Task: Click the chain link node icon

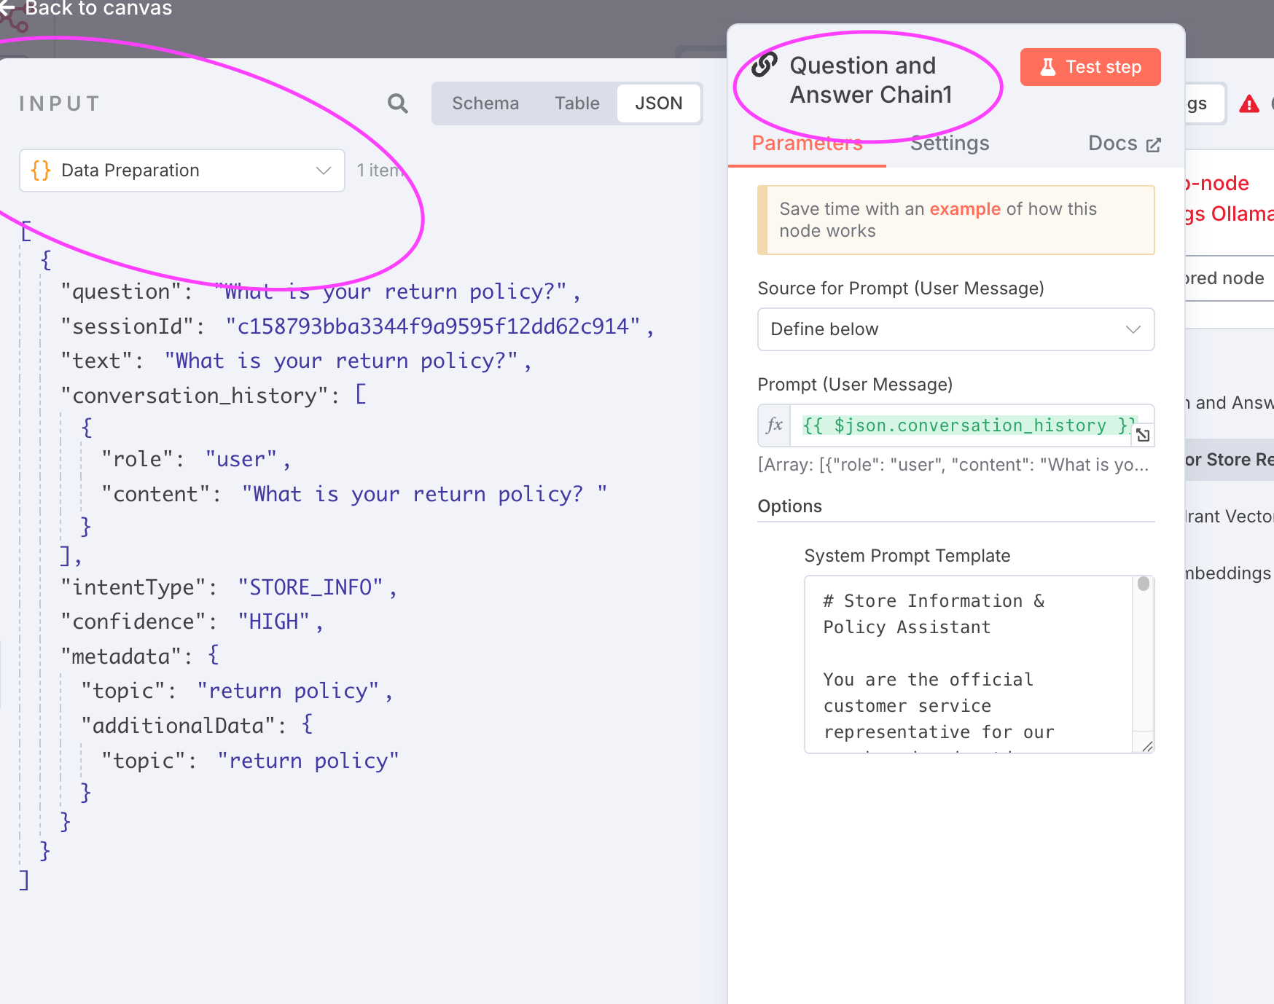Action: click(765, 65)
